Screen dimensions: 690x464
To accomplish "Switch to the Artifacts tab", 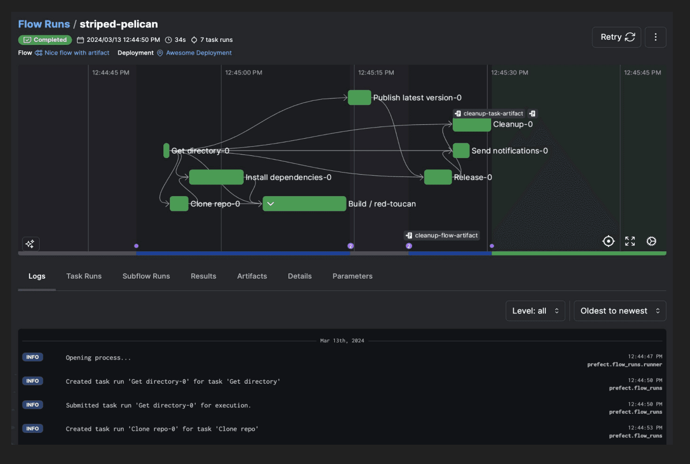I will click(252, 276).
